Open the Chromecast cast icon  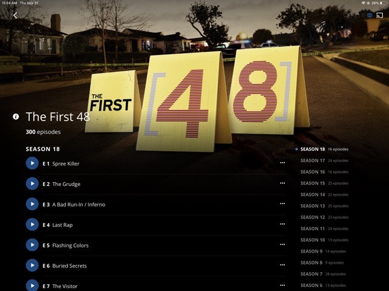[x=379, y=15]
